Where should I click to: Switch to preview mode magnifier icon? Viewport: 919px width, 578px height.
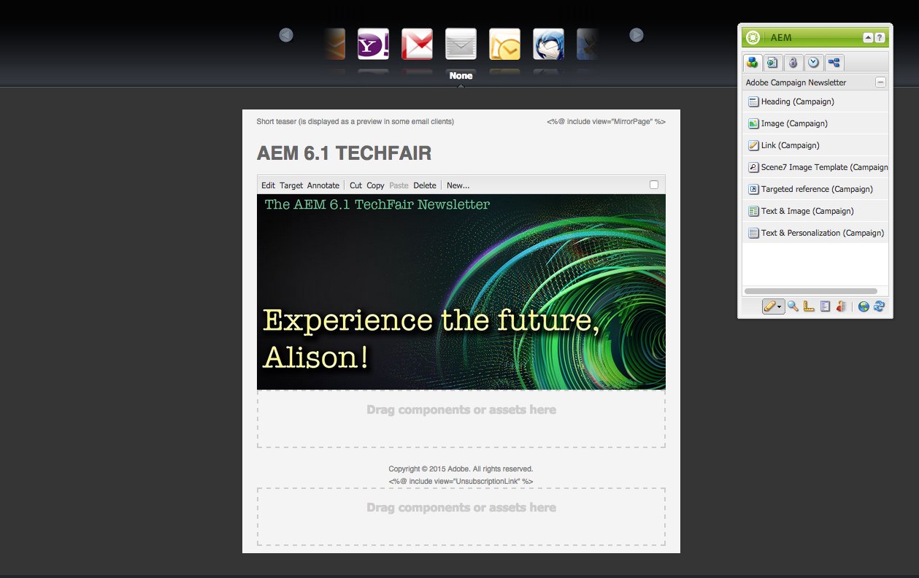pos(793,307)
